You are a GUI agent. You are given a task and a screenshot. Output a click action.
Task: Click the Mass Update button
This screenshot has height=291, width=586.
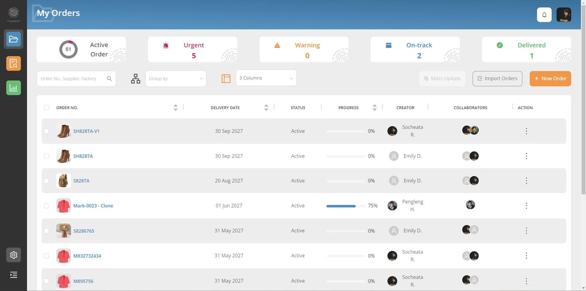(442, 79)
